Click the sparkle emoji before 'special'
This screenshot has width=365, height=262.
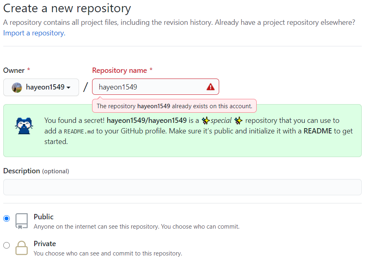[206, 121]
